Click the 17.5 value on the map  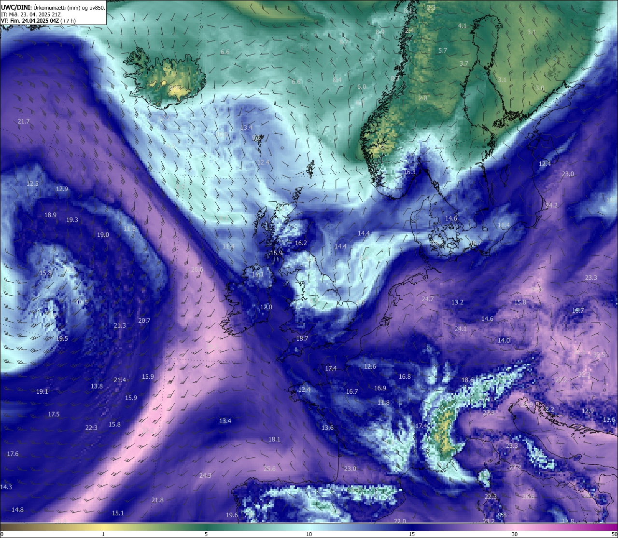54,414
